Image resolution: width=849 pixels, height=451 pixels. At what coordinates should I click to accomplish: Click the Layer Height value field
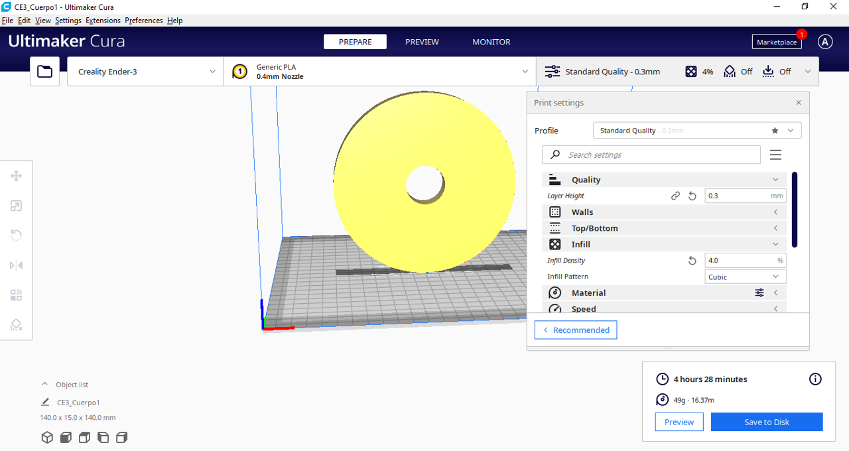[x=746, y=196]
